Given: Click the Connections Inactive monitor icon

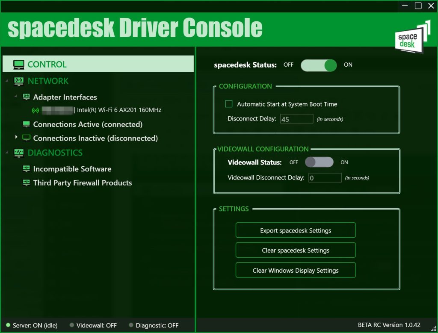Looking at the screenshot, I should (26, 138).
